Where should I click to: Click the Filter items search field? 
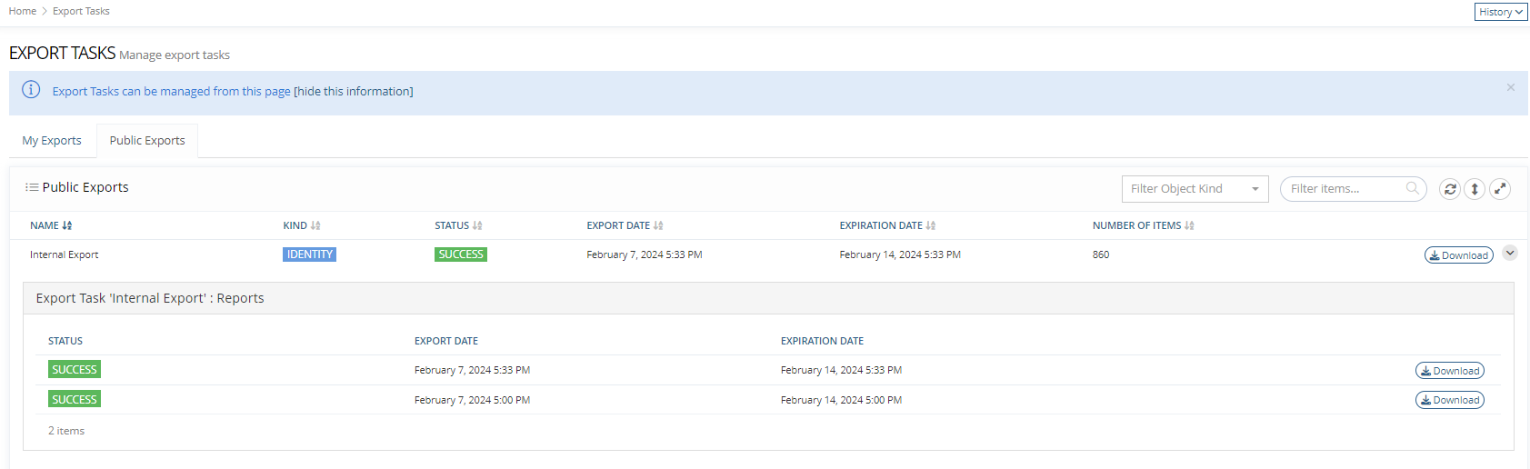[1344, 189]
